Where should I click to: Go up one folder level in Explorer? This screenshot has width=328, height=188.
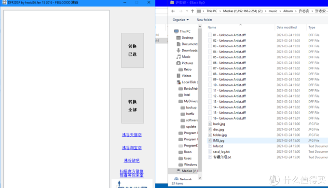point(192,11)
